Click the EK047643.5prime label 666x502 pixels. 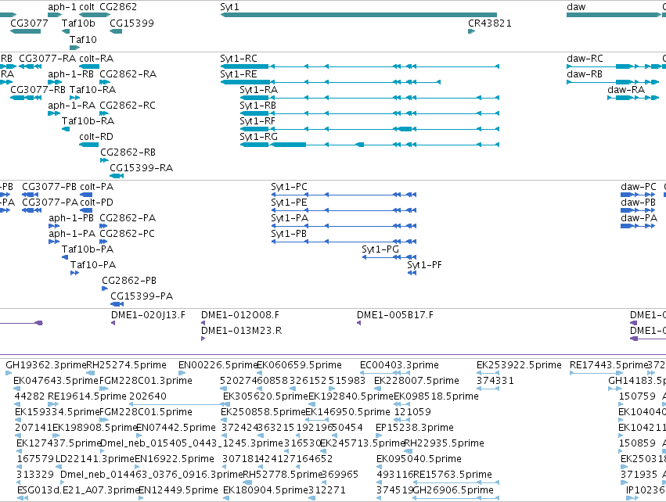56,381
